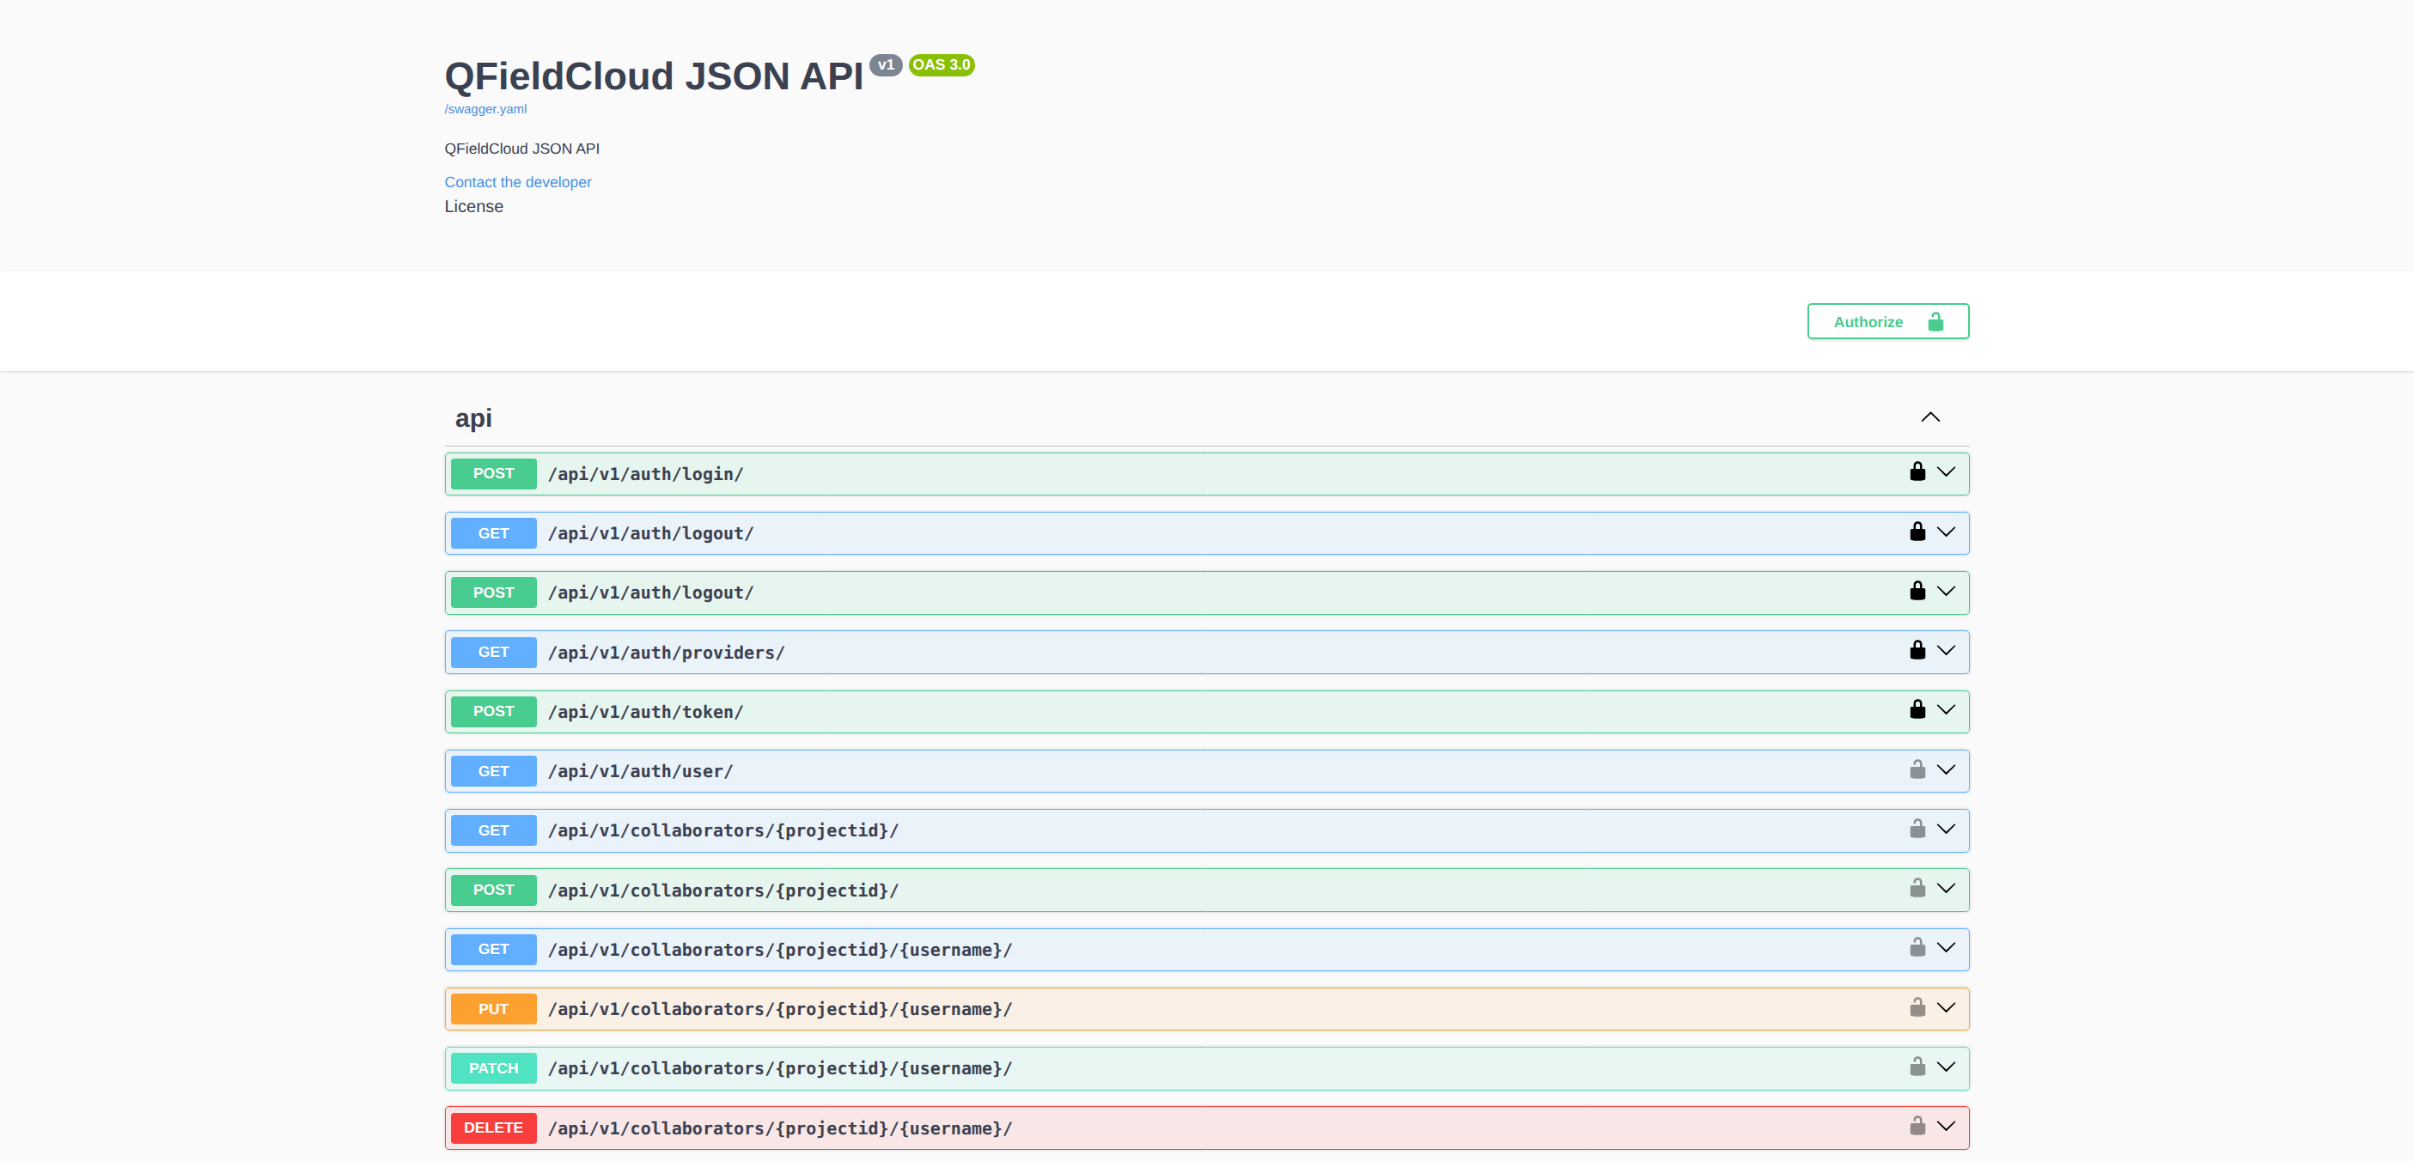Click padlock on PUT collaborators username row
The image size is (2414, 1161).
[x=1917, y=1007]
